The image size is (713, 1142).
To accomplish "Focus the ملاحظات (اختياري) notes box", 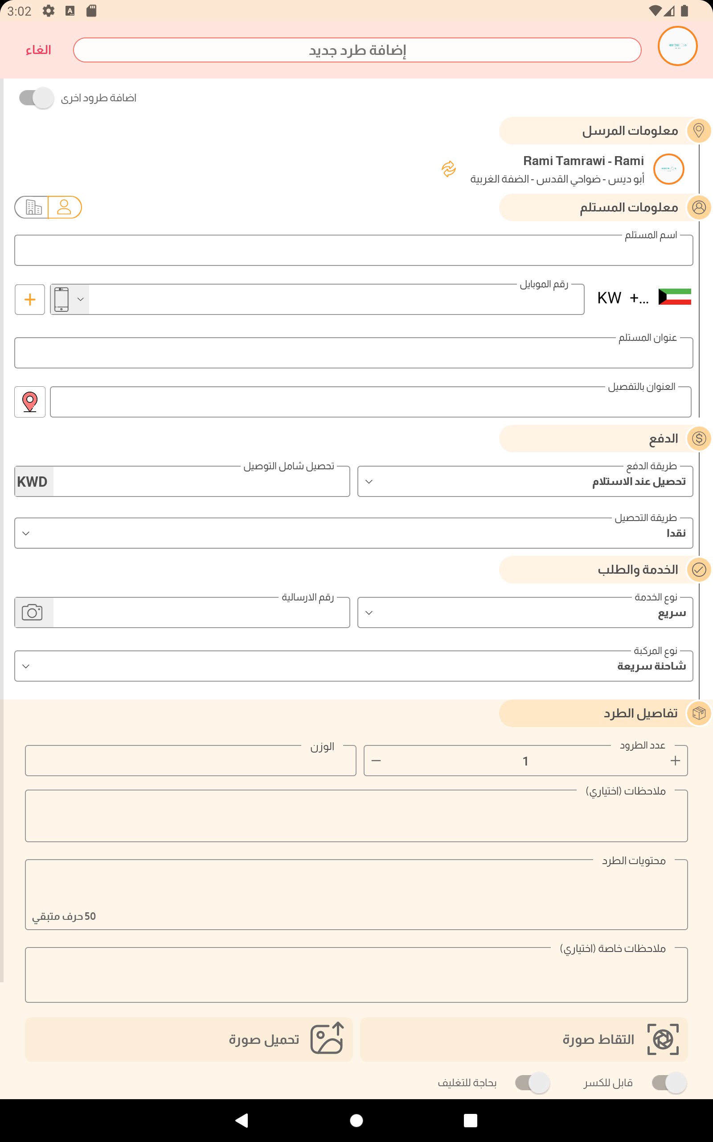I will coord(356,816).
